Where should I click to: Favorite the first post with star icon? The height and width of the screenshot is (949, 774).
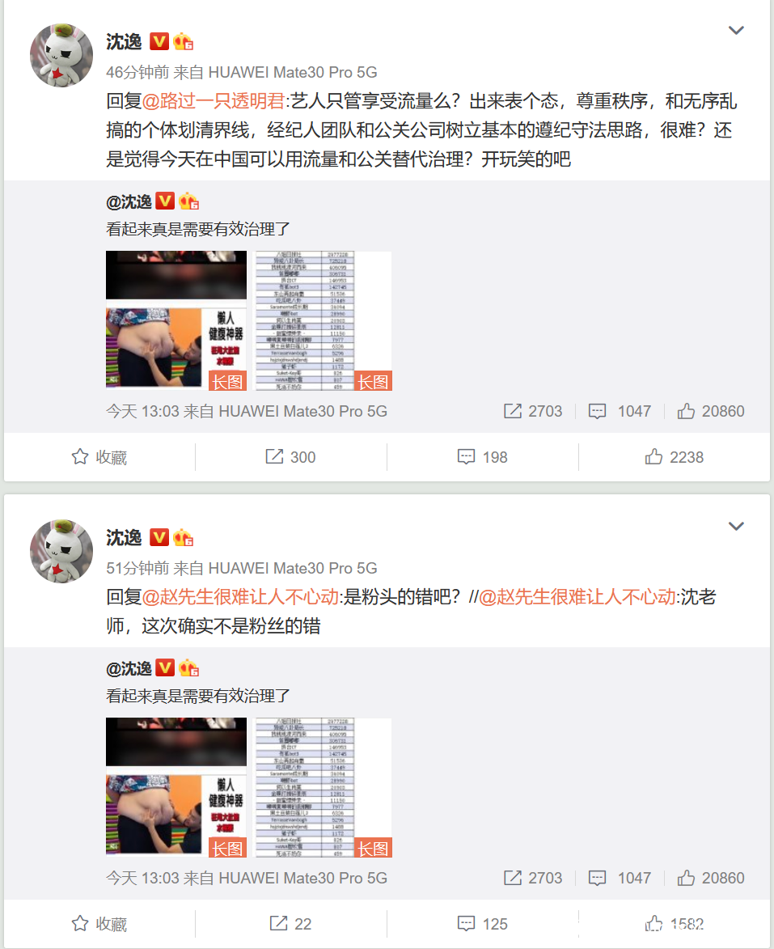pyautogui.click(x=99, y=457)
